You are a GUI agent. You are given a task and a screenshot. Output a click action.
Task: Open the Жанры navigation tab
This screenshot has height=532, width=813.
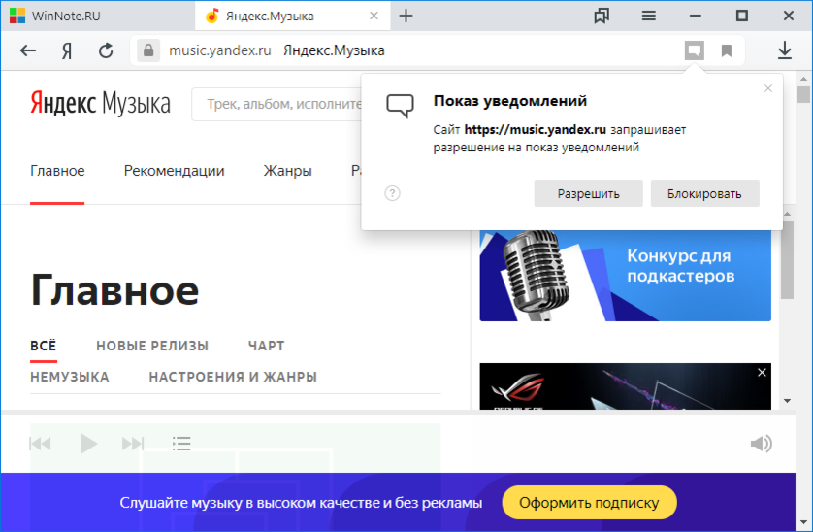(x=287, y=171)
